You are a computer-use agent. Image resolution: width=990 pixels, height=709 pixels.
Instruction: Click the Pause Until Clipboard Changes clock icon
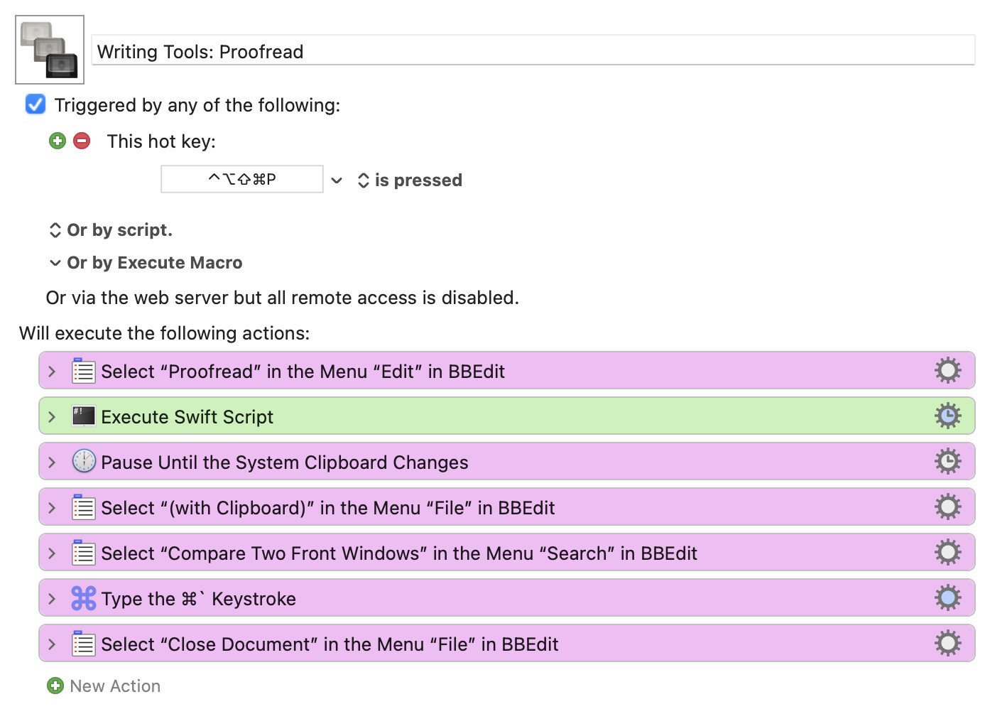coord(84,462)
